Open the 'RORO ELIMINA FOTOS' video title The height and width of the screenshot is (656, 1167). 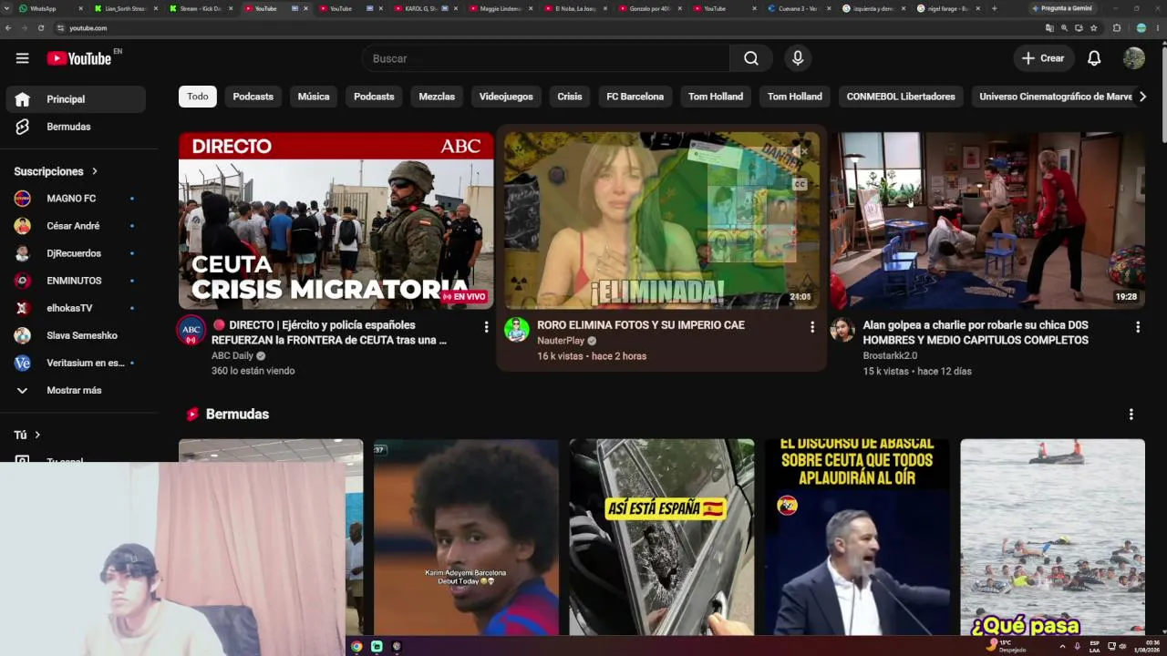point(641,325)
